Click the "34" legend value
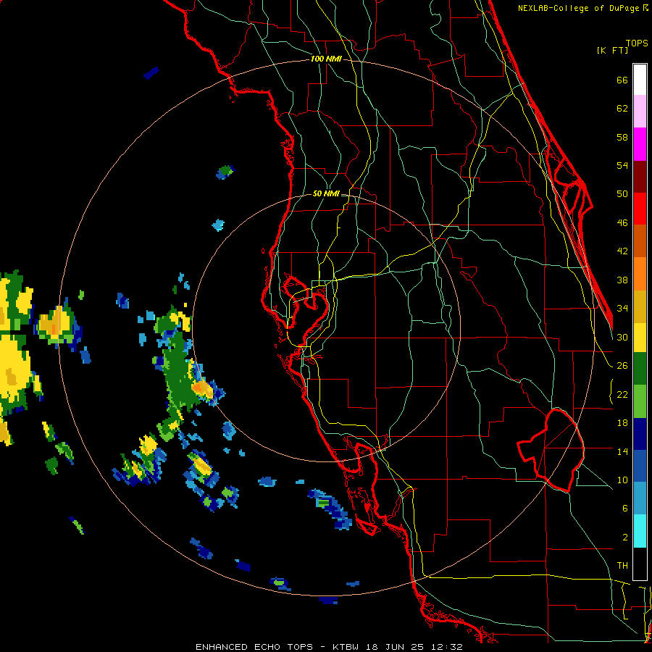The height and width of the screenshot is (652, 652). [622, 309]
